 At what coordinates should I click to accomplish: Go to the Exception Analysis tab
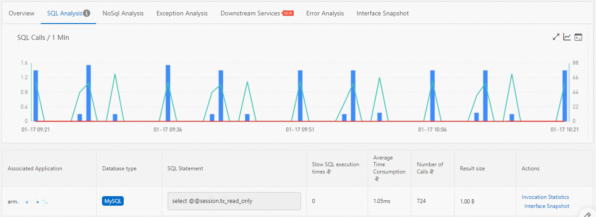[182, 13]
